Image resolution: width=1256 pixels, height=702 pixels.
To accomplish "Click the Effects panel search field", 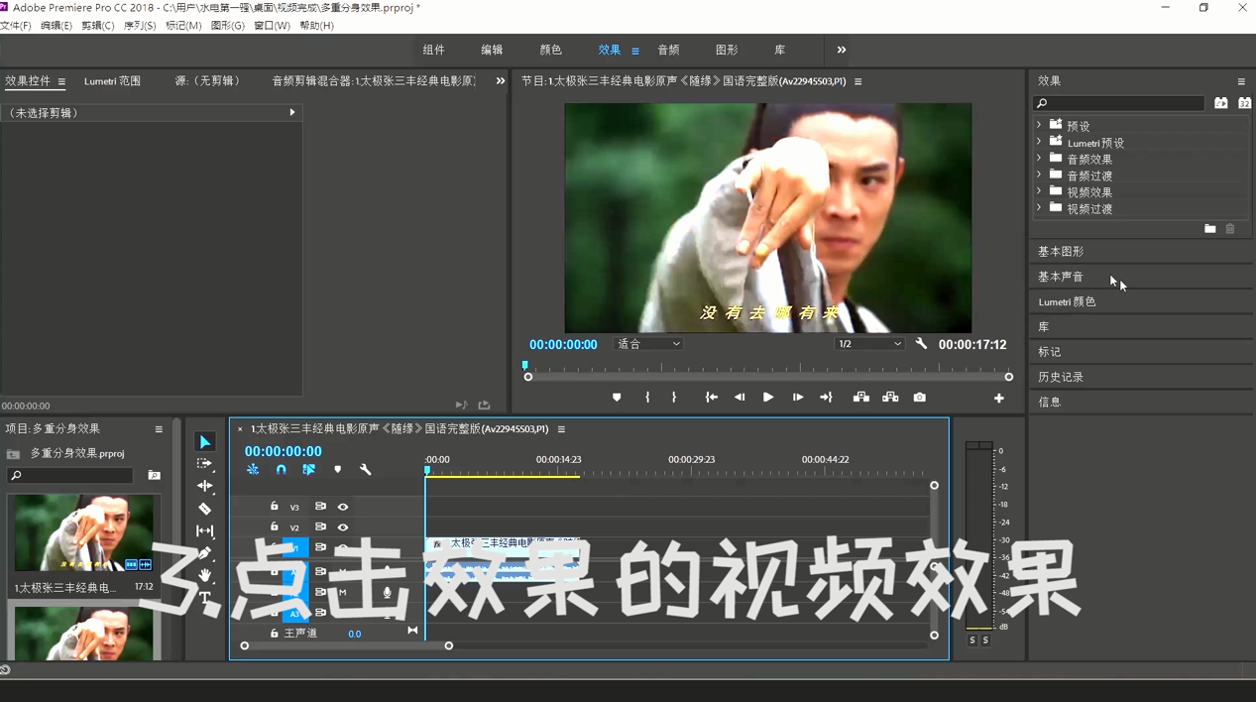I will [x=1119, y=103].
